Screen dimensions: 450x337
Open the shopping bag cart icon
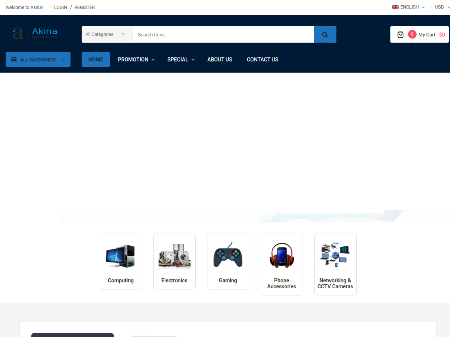400,35
